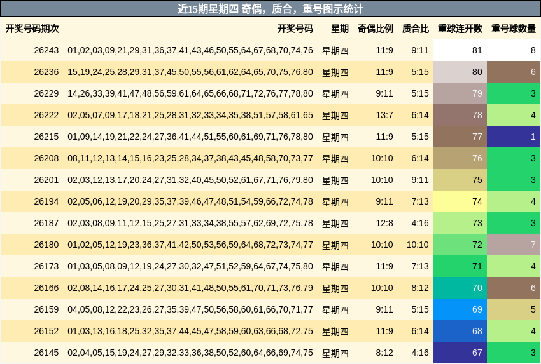Click the tan 76 cell
Image resolution: width=541 pixels, height=364 pixels.
coord(460,158)
